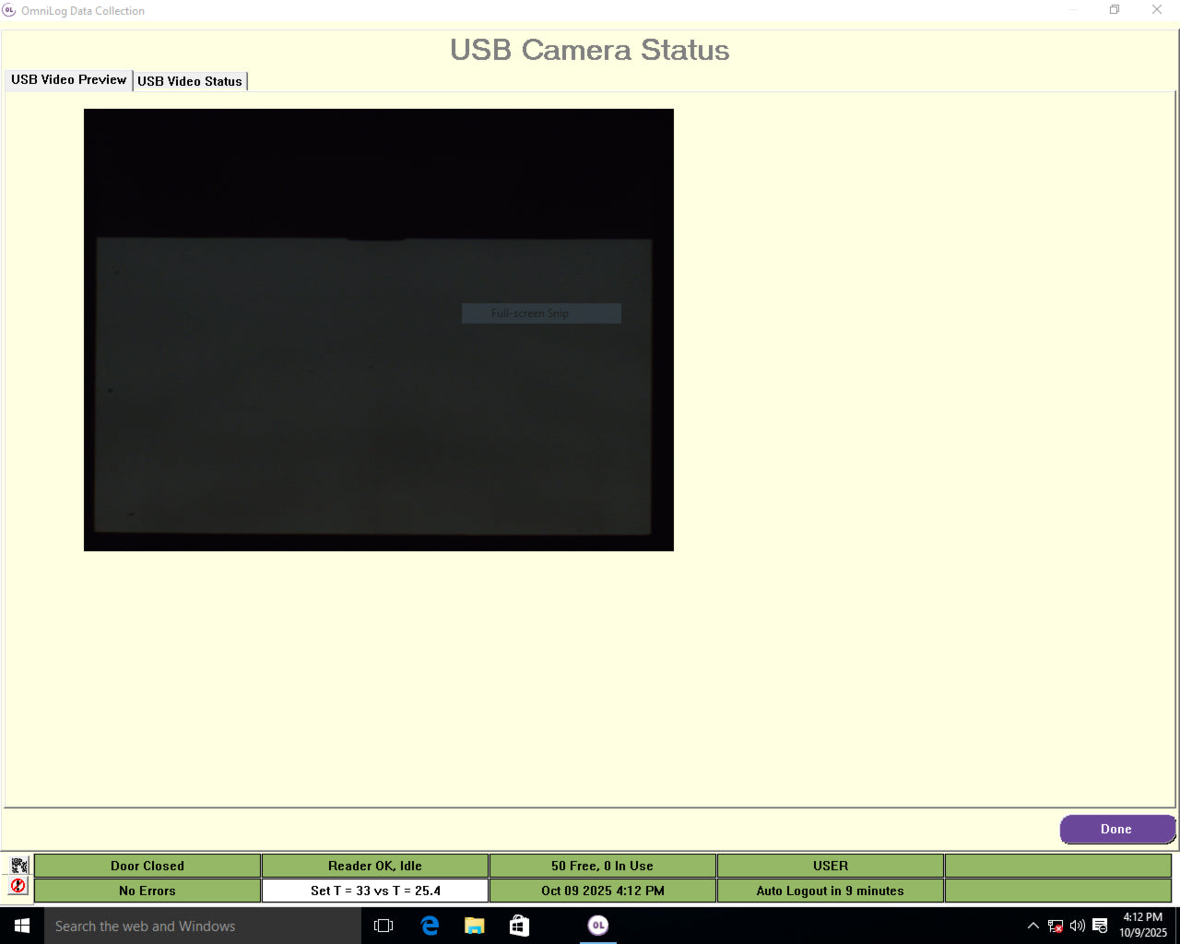Open Microsoft Edge from the taskbar

430,926
